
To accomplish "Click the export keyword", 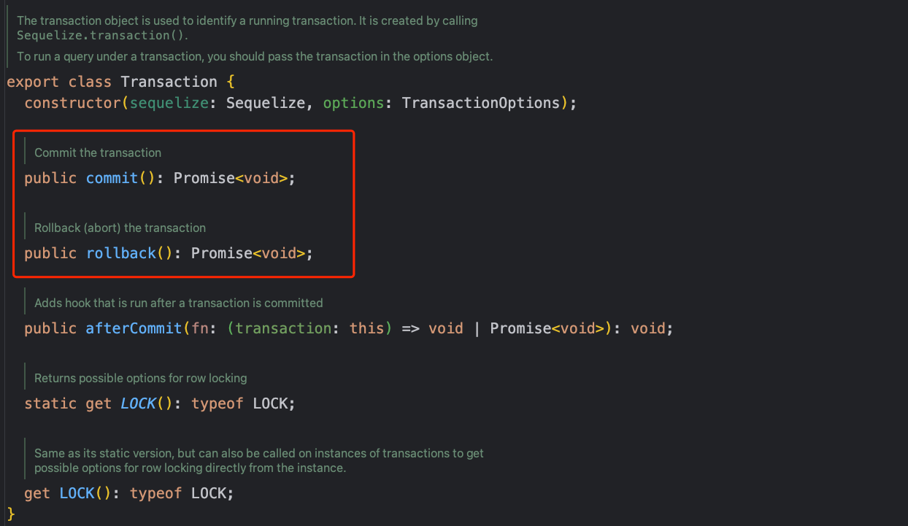I will [x=33, y=82].
